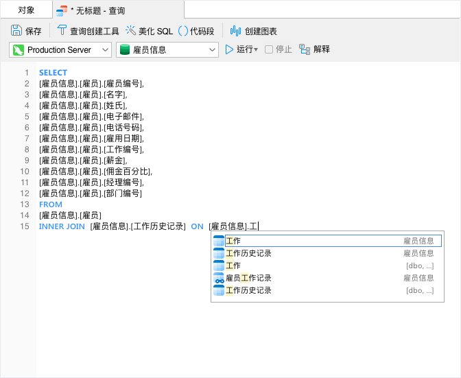Click the view icon for 雇员工作记录
This screenshot has height=378, width=461.
point(219,278)
